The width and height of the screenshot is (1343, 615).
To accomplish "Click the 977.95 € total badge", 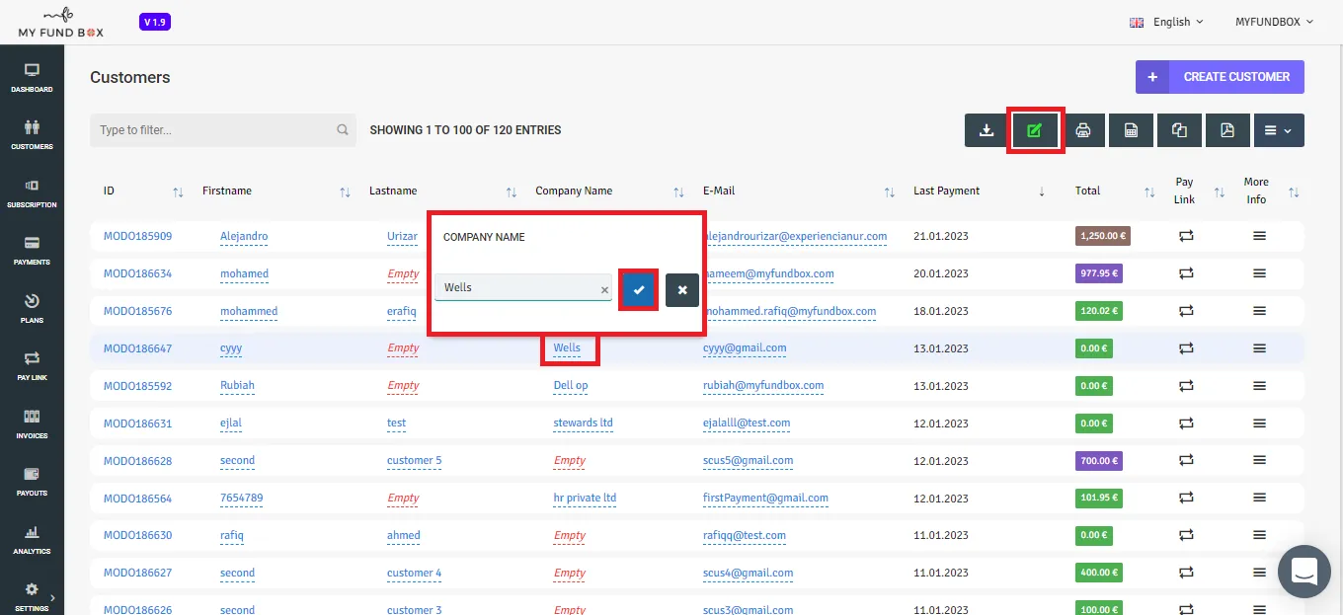I will 1097,273.
